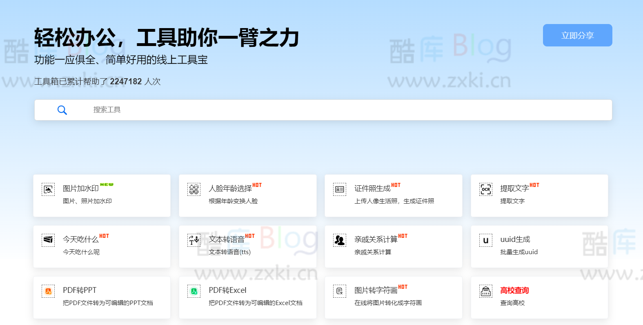Click description 在线将图片转化成字符画
Screen dimensions: 643x325
(388, 303)
